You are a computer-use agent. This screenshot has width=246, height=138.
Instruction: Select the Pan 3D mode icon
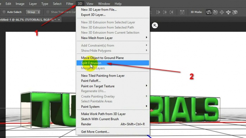tap(222, 12)
